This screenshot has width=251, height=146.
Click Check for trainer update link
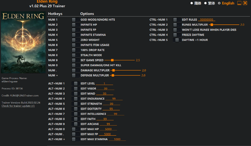[18, 106]
